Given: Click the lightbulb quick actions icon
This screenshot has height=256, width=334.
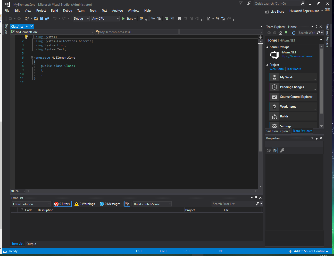Looking at the screenshot, I should 26,37.
